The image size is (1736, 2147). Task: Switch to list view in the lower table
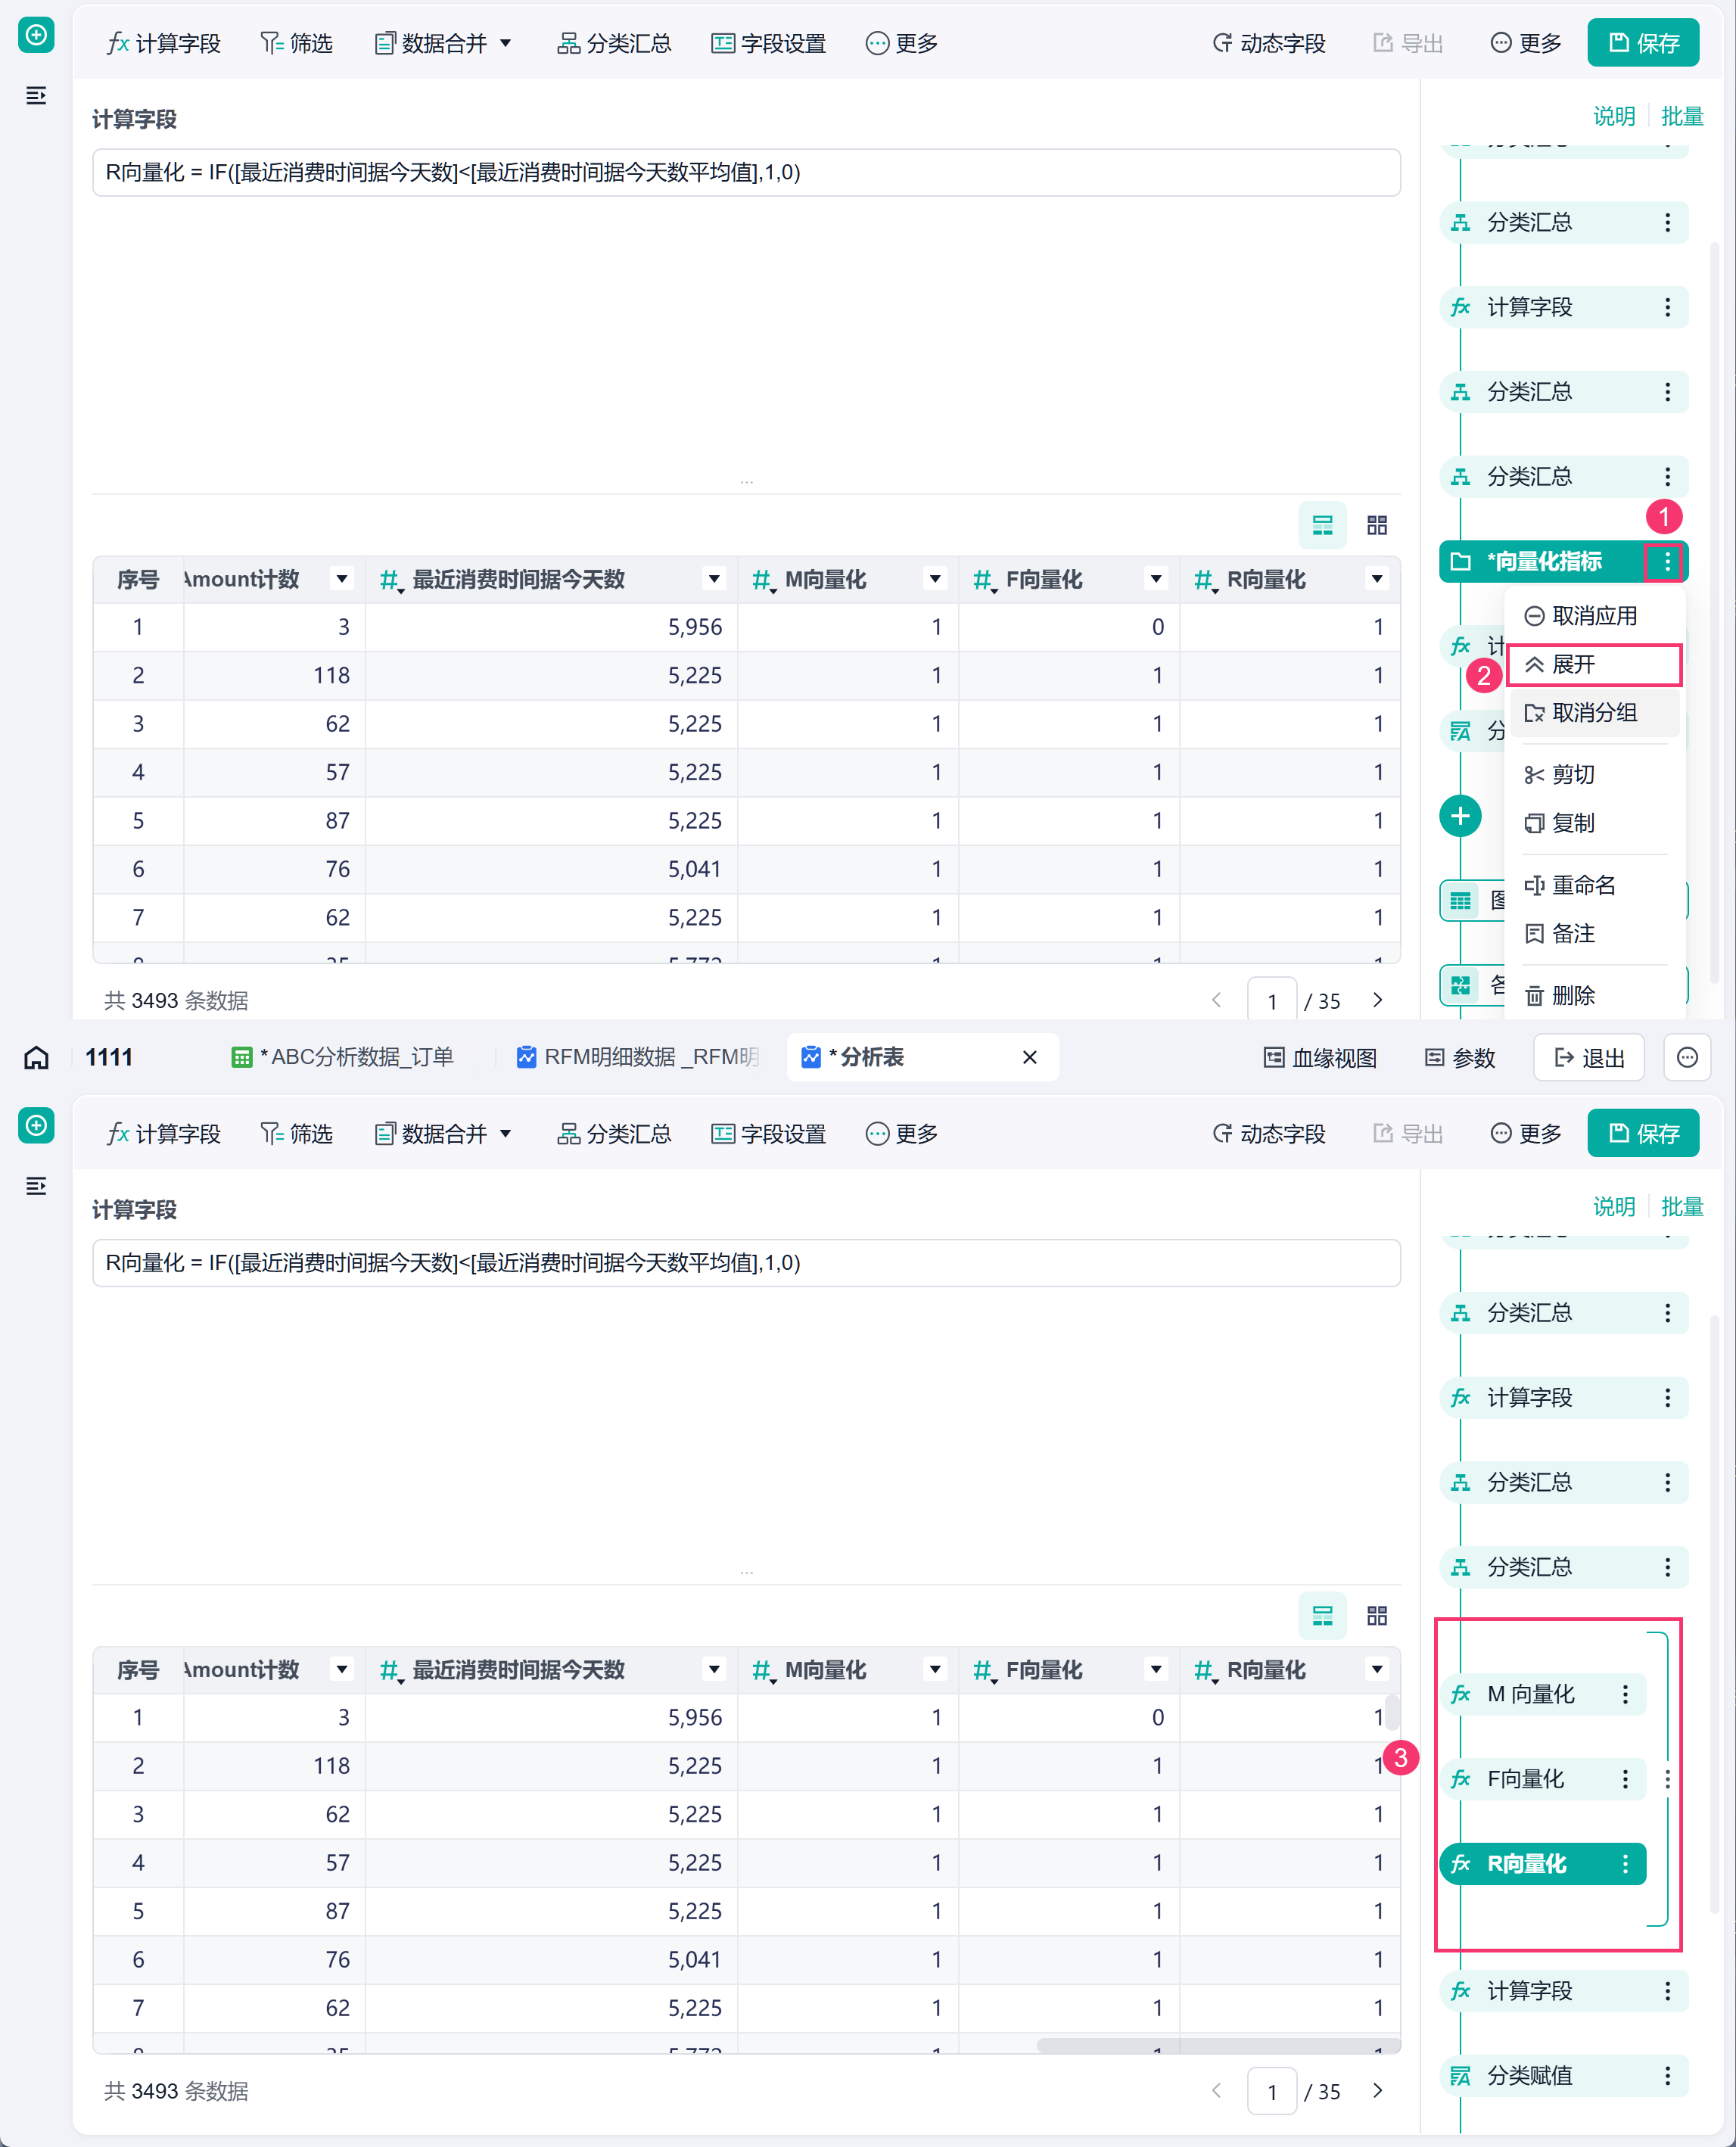(x=1322, y=1615)
